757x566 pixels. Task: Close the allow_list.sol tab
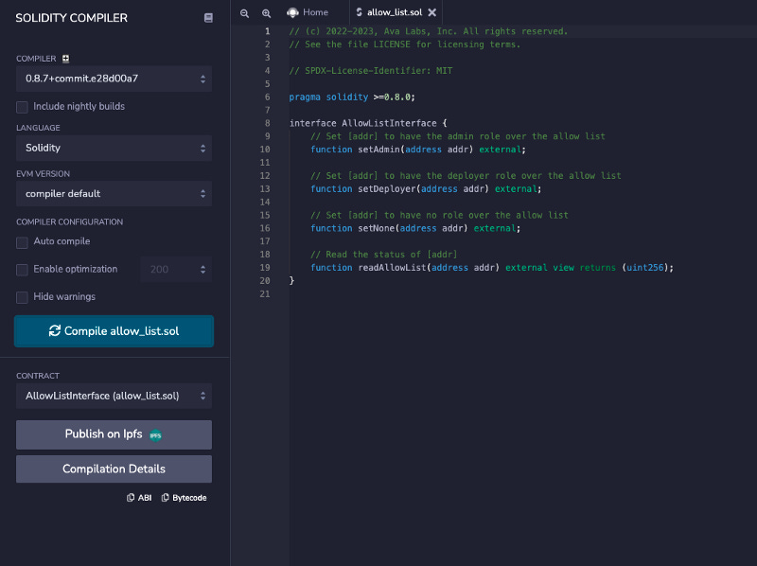432,12
